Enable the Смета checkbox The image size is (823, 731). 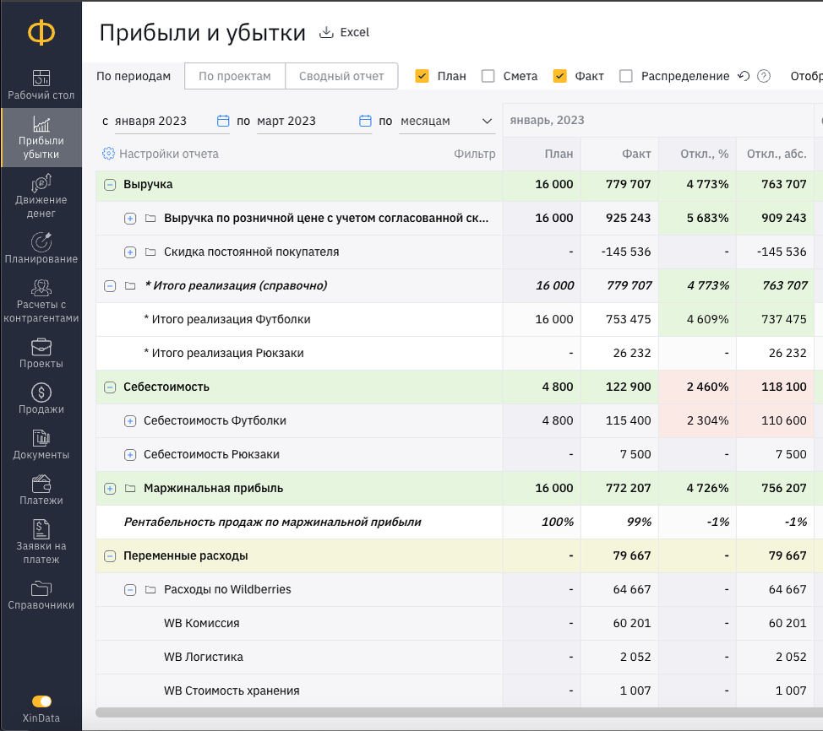[x=488, y=76]
